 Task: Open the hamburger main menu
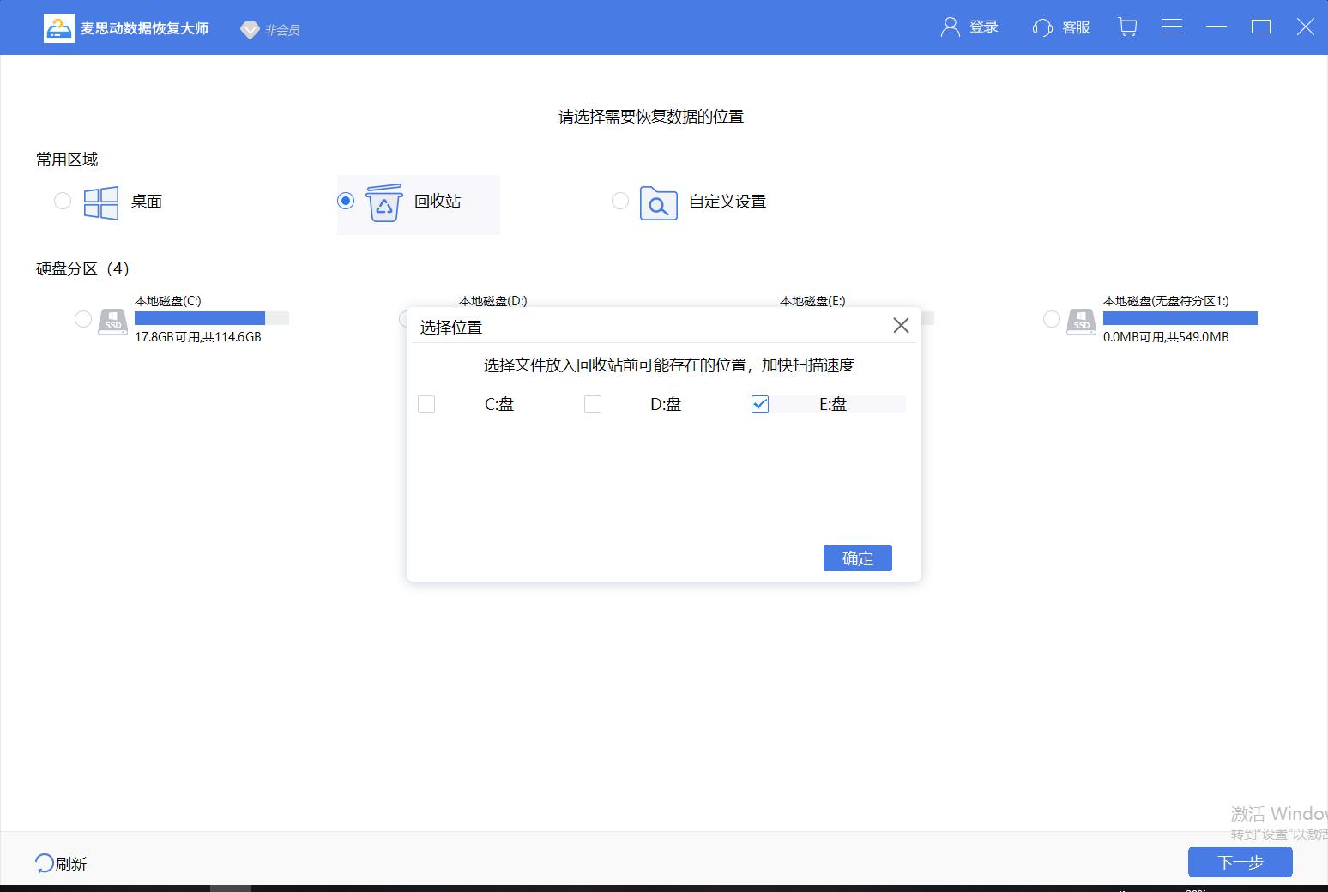(x=1171, y=27)
